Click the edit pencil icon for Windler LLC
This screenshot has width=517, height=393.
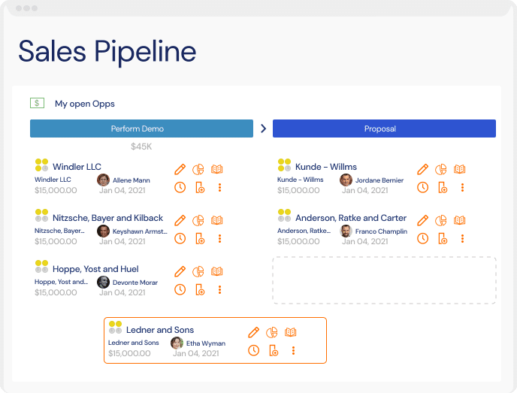pos(180,169)
